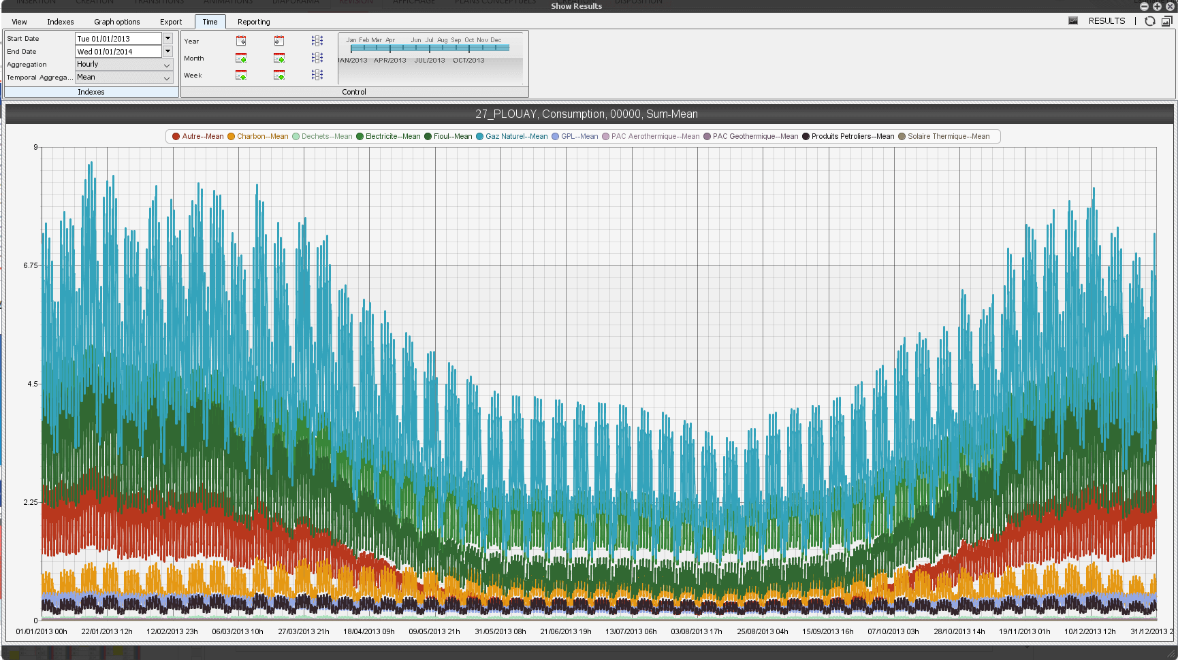
Task: Toggle PAC Aerothermique--Mean series in legend
Action: click(x=651, y=136)
